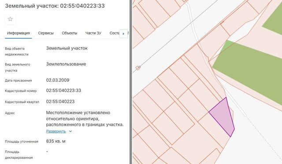This screenshot has width=282, height=164.
Task: Add parcel to favorites with star icon
Action: pos(10,19)
